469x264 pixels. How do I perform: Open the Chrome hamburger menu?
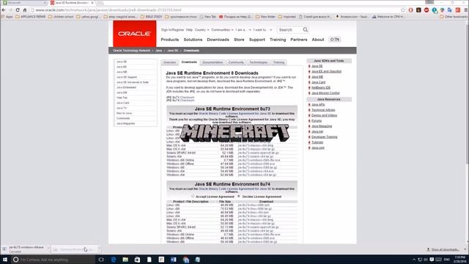click(x=466, y=10)
